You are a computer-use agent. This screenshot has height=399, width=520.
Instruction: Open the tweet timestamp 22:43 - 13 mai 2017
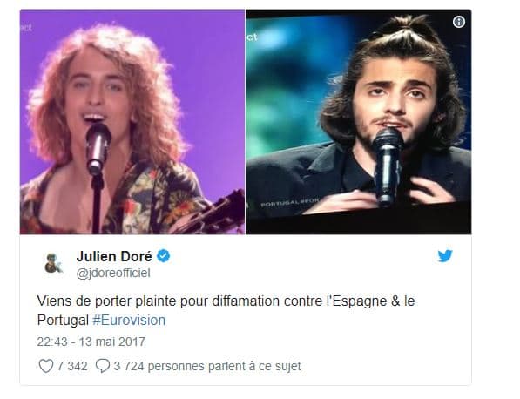tap(91, 342)
